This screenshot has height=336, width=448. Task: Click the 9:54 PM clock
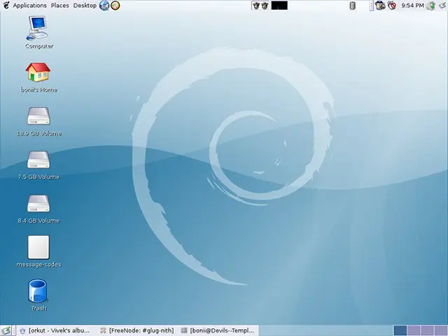point(413,6)
